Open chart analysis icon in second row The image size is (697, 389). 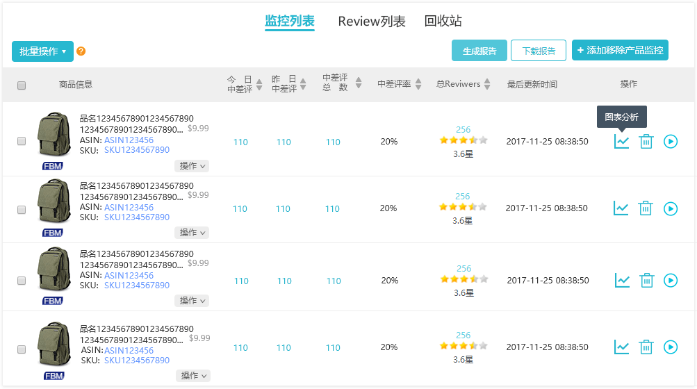pyautogui.click(x=621, y=208)
